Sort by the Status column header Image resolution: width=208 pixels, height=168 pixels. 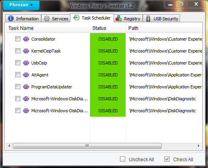pos(108,28)
